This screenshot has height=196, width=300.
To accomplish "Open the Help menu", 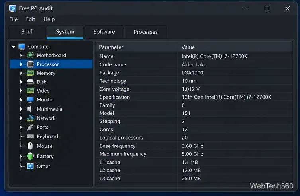I will 49,19.
